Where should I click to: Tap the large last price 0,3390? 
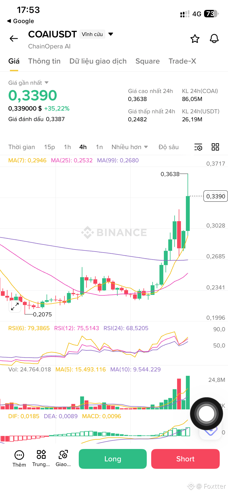tap(32, 95)
